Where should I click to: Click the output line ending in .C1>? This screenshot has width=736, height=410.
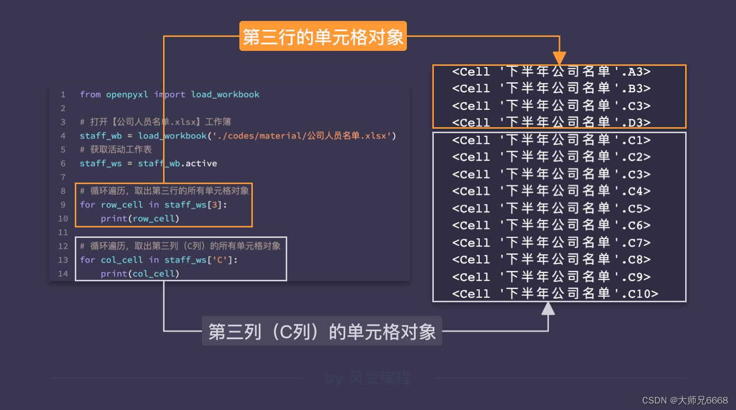[551, 140]
